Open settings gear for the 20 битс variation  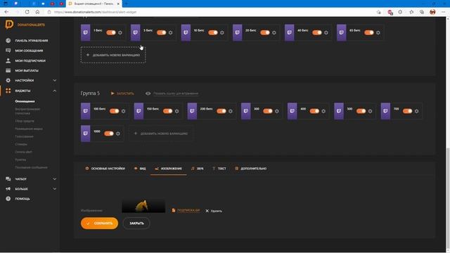(274, 33)
